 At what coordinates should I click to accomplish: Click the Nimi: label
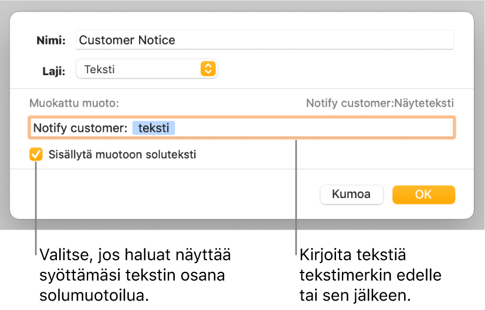pyautogui.click(x=51, y=40)
